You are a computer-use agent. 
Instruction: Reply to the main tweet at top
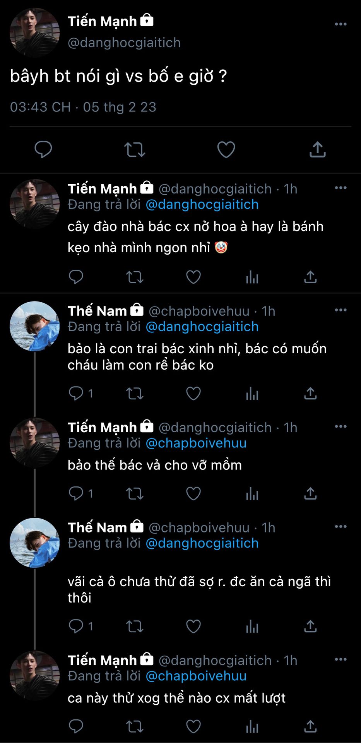click(x=43, y=150)
